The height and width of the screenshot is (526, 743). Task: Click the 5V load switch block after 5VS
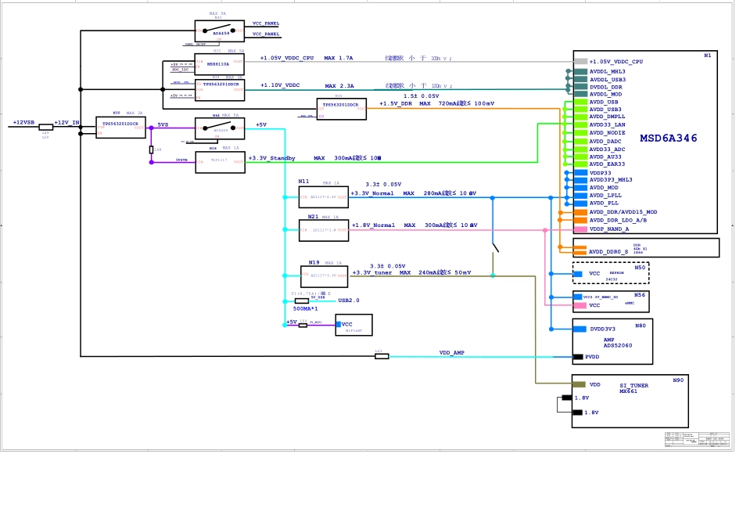(x=220, y=128)
